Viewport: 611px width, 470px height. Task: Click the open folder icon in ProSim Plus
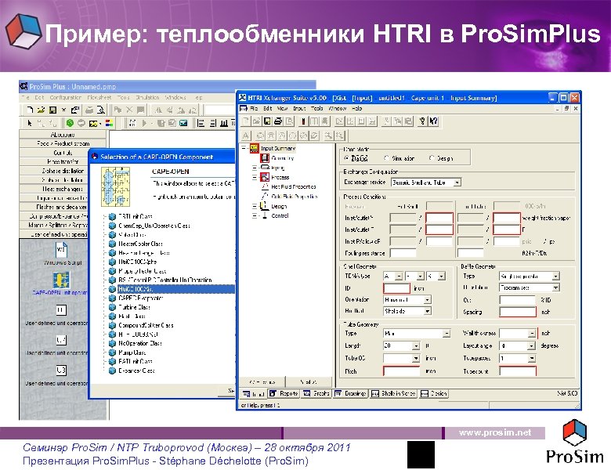click(x=42, y=110)
